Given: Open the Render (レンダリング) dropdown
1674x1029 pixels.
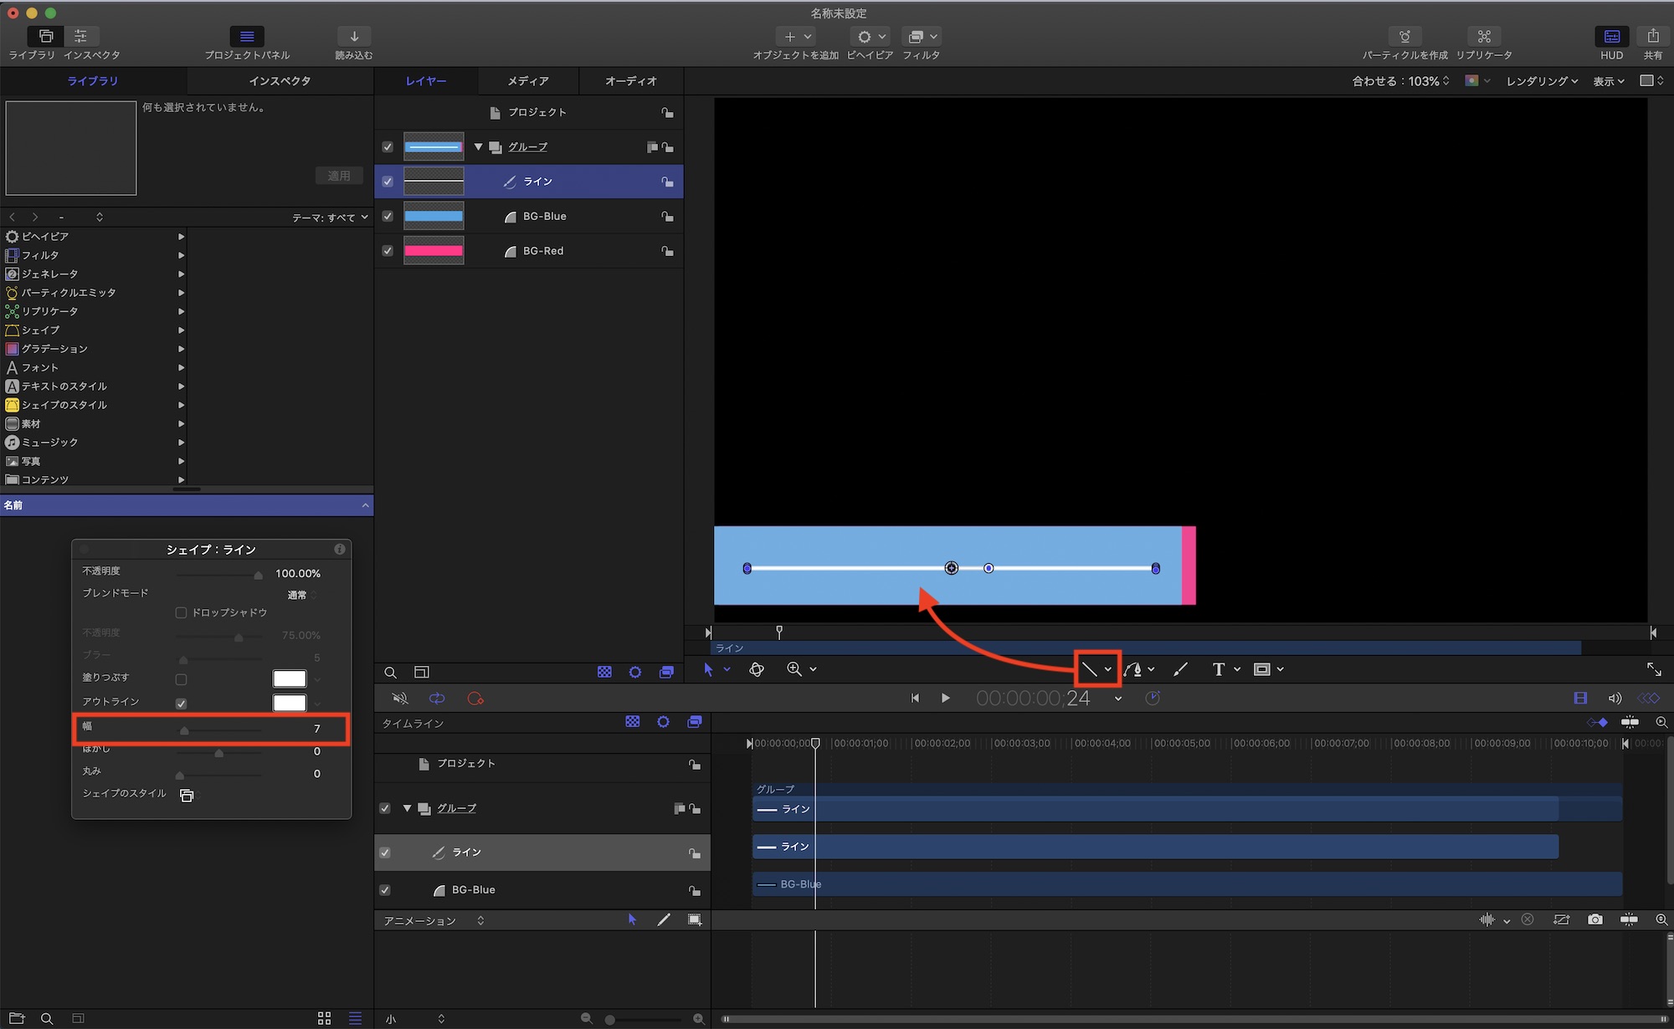Looking at the screenshot, I should point(1542,81).
